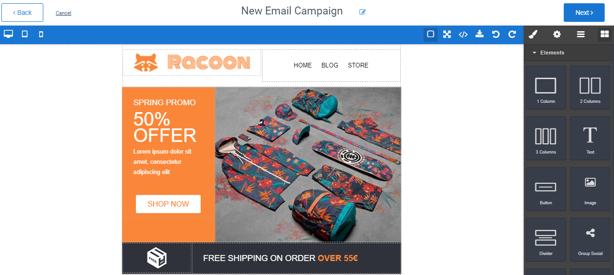Switch to mobile device preview

pyautogui.click(x=41, y=34)
